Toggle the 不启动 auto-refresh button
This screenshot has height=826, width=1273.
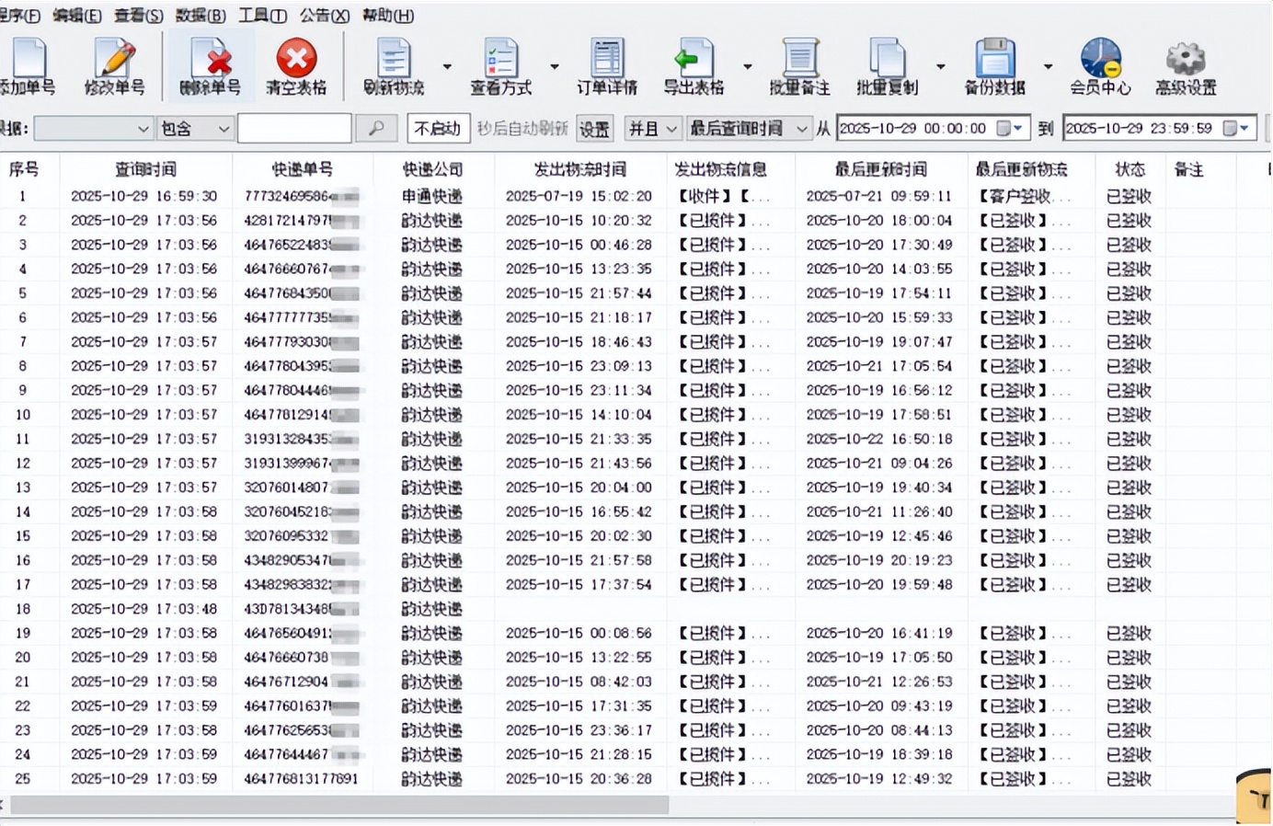(438, 129)
